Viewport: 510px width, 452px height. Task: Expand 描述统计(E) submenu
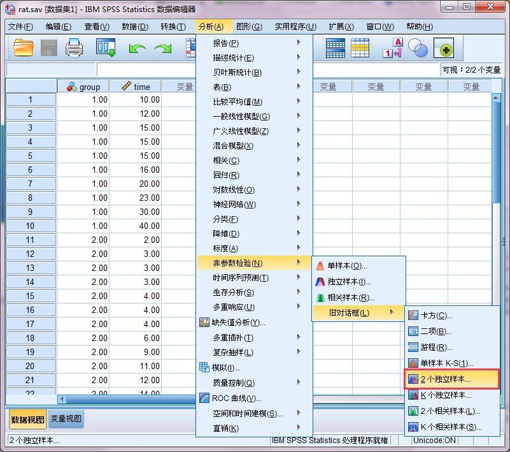point(254,57)
